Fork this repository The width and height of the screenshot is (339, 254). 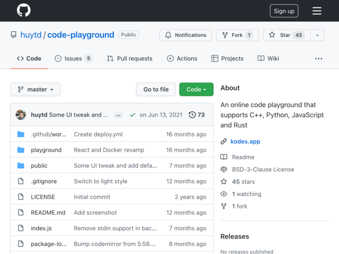click(237, 35)
